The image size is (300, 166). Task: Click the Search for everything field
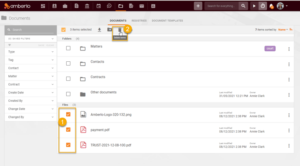pos(222,6)
